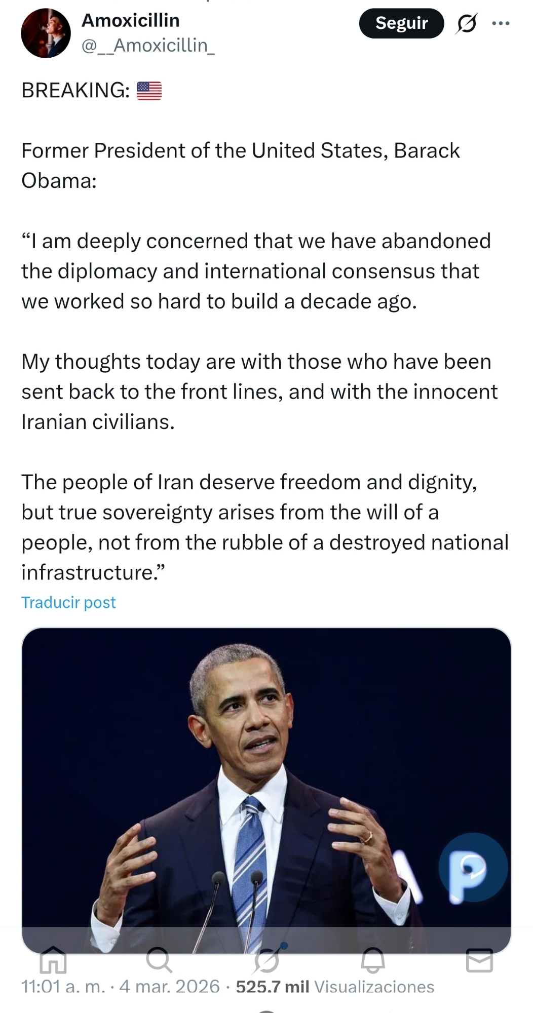
Task: Open Search from the bottom bar
Action: pos(159,960)
